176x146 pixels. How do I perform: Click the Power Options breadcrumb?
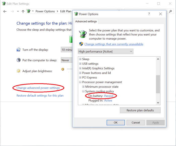click(x=45, y=11)
